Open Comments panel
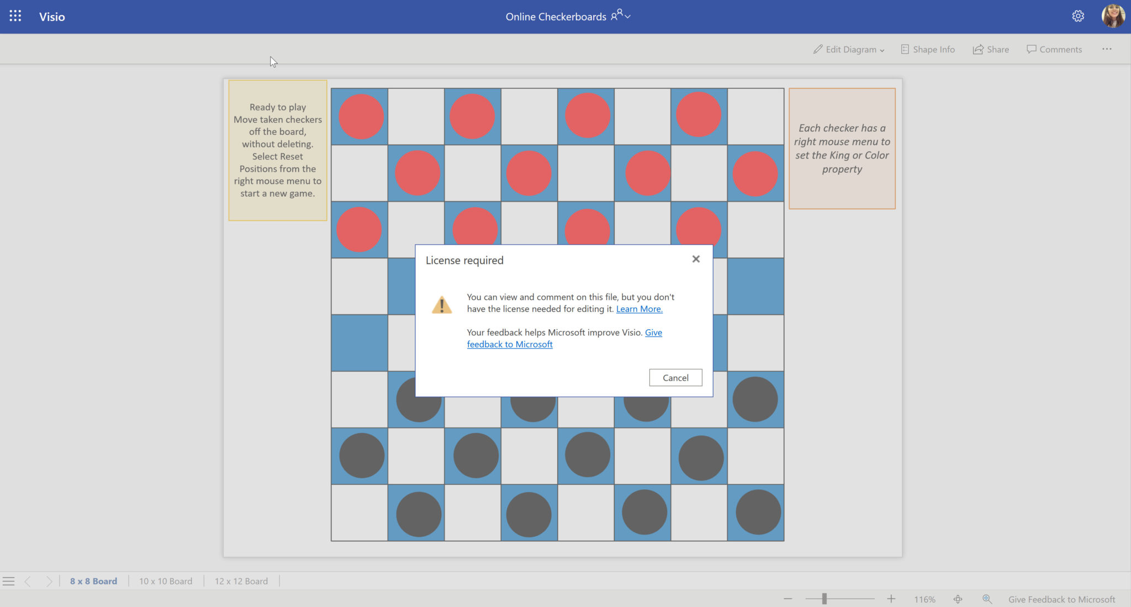The width and height of the screenshot is (1131, 607). [x=1055, y=49]
